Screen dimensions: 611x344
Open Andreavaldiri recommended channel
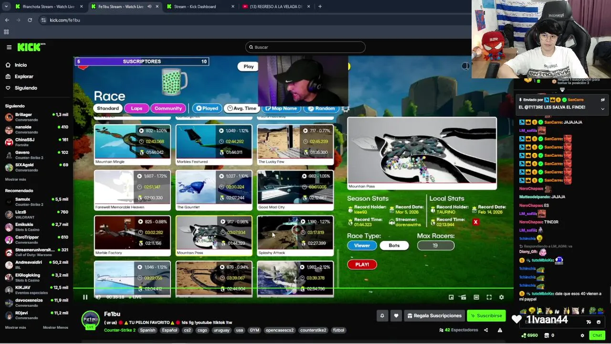pyautogui.click(x=36, y=265)
